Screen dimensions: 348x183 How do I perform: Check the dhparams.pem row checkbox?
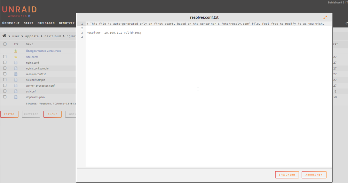(5, 97)
